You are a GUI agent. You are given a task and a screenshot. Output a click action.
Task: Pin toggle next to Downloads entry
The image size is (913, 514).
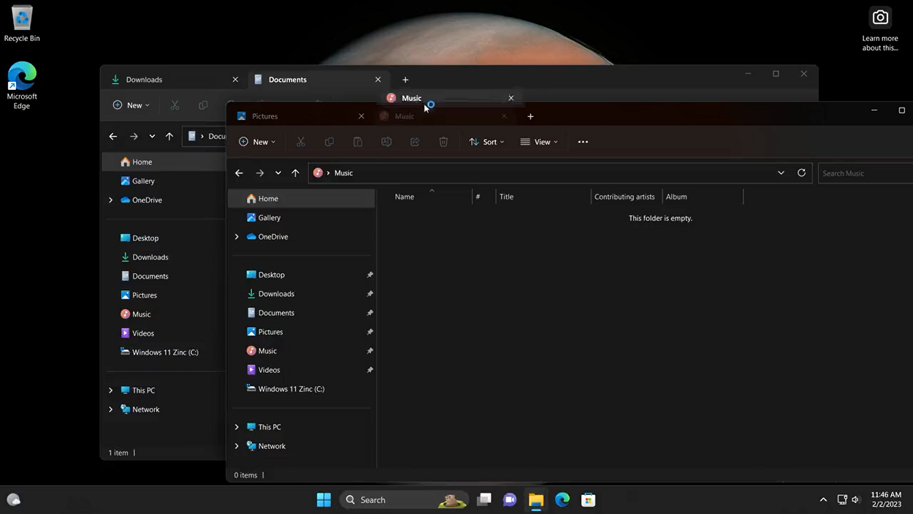[x=370, y=293]
